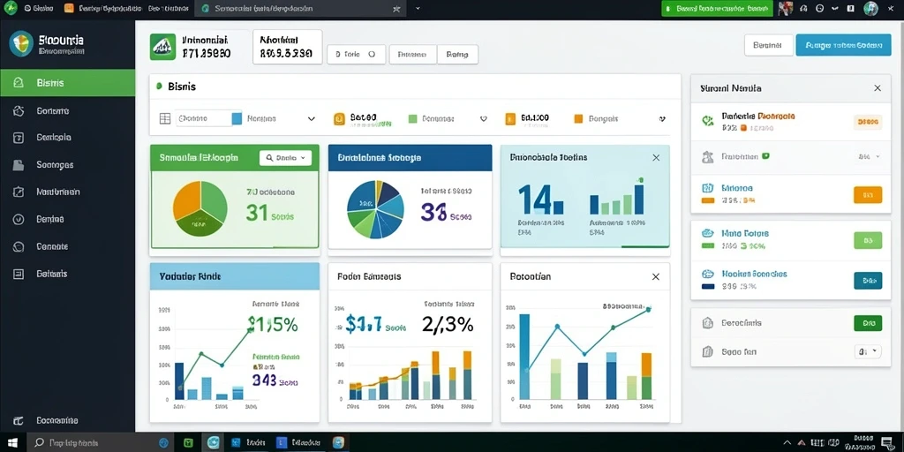Open the folder icon in the left sidebar

click(18, 165)
